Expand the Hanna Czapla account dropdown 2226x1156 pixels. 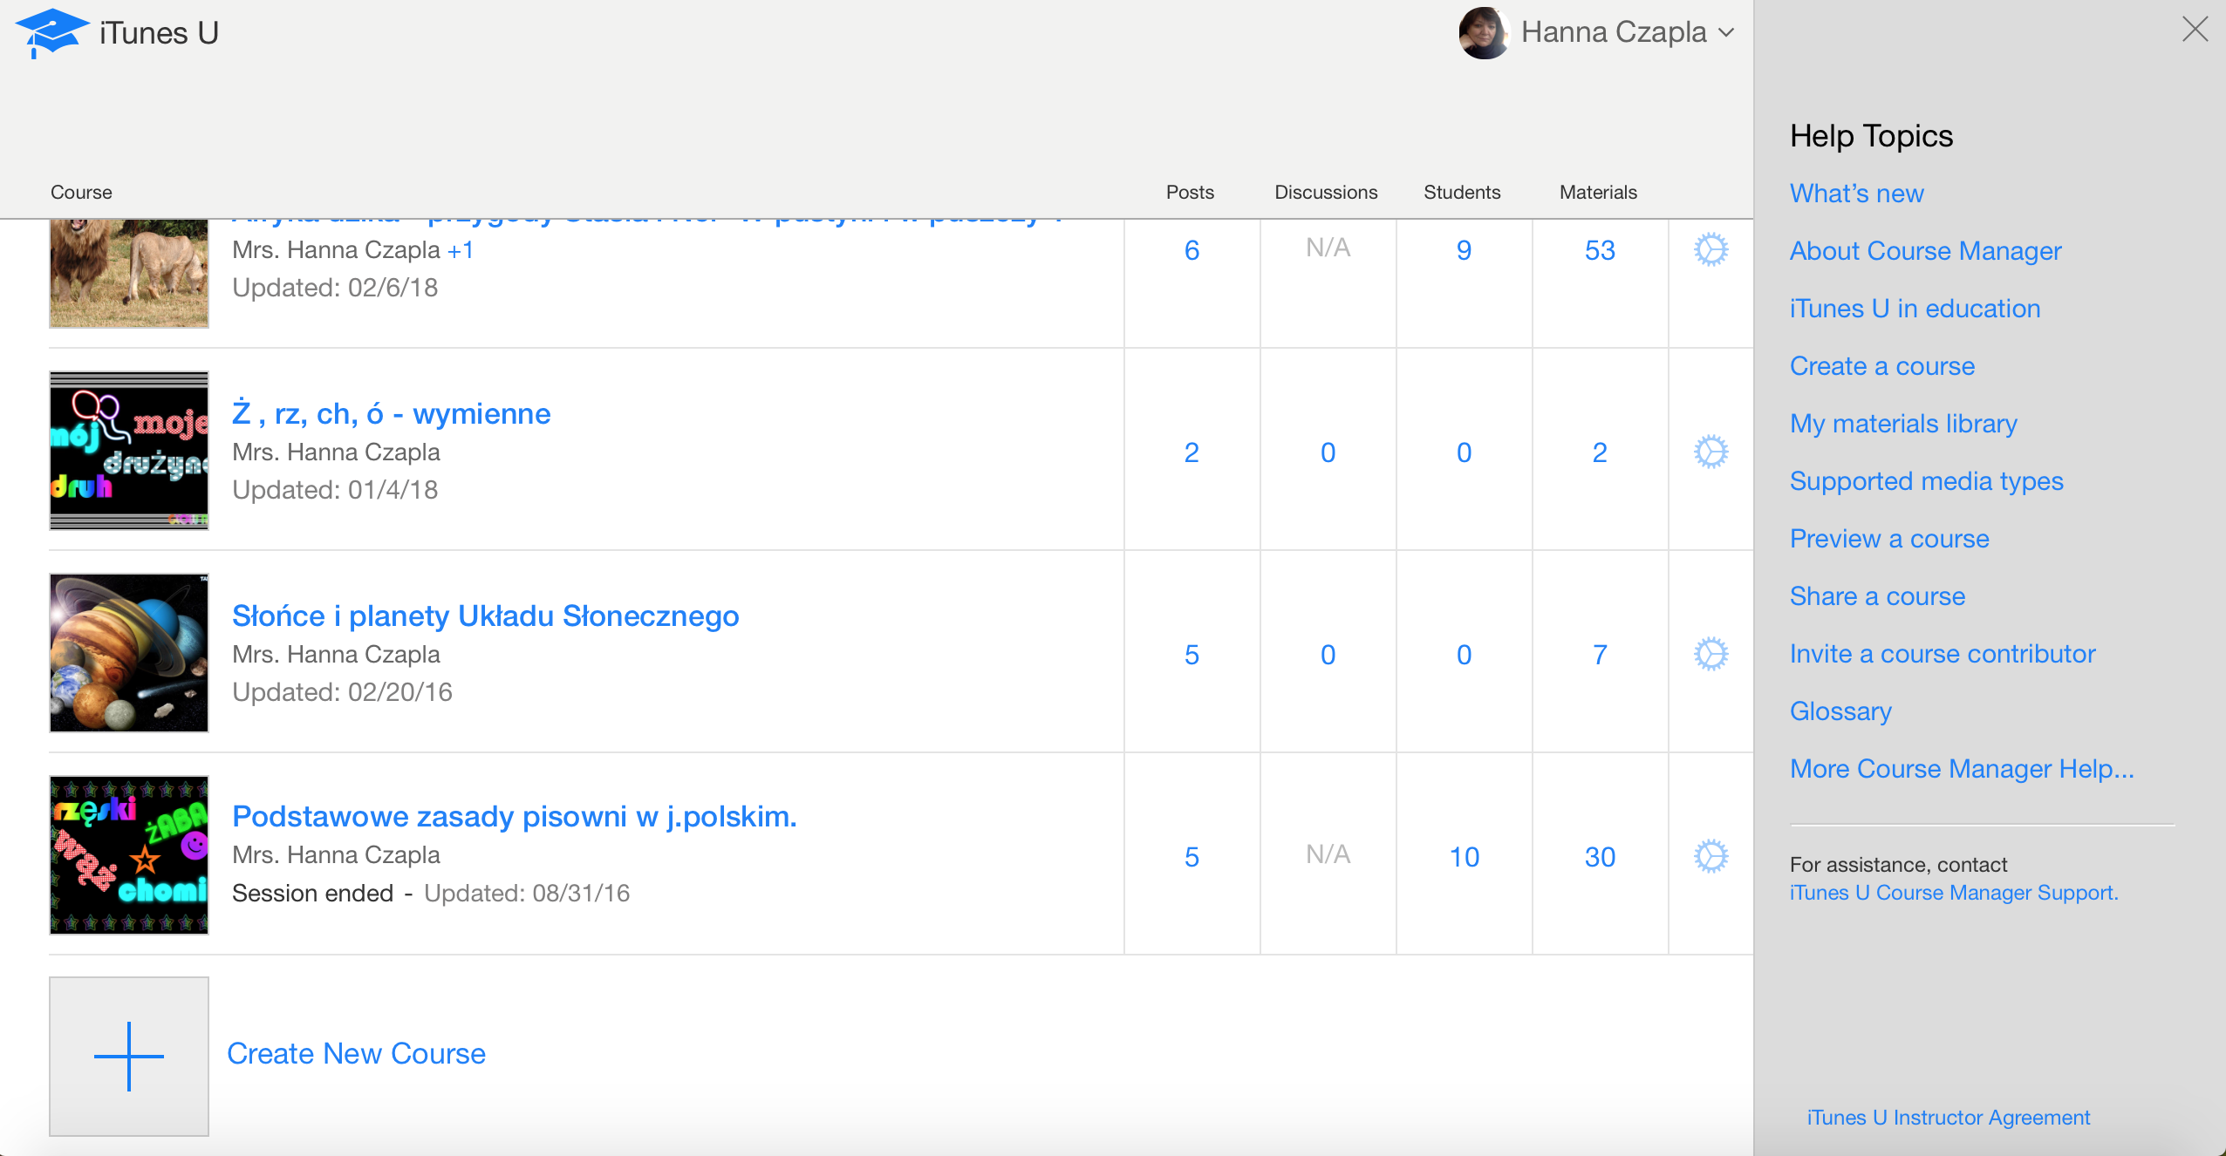(1726, 33)
